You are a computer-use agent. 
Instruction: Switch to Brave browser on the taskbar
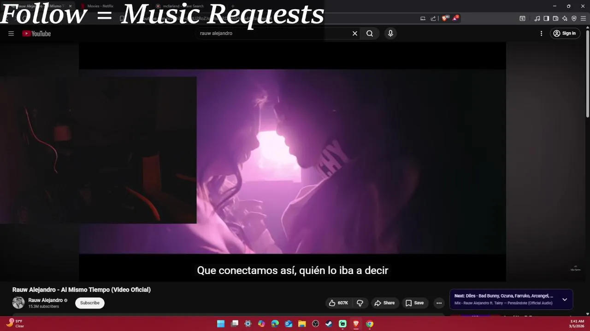pyautogui.click(x=356, y=324)
